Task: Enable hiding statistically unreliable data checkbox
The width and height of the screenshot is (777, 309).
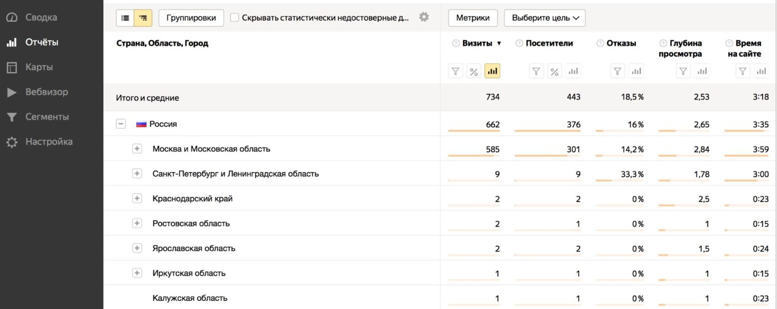Action: coord(235,18)
